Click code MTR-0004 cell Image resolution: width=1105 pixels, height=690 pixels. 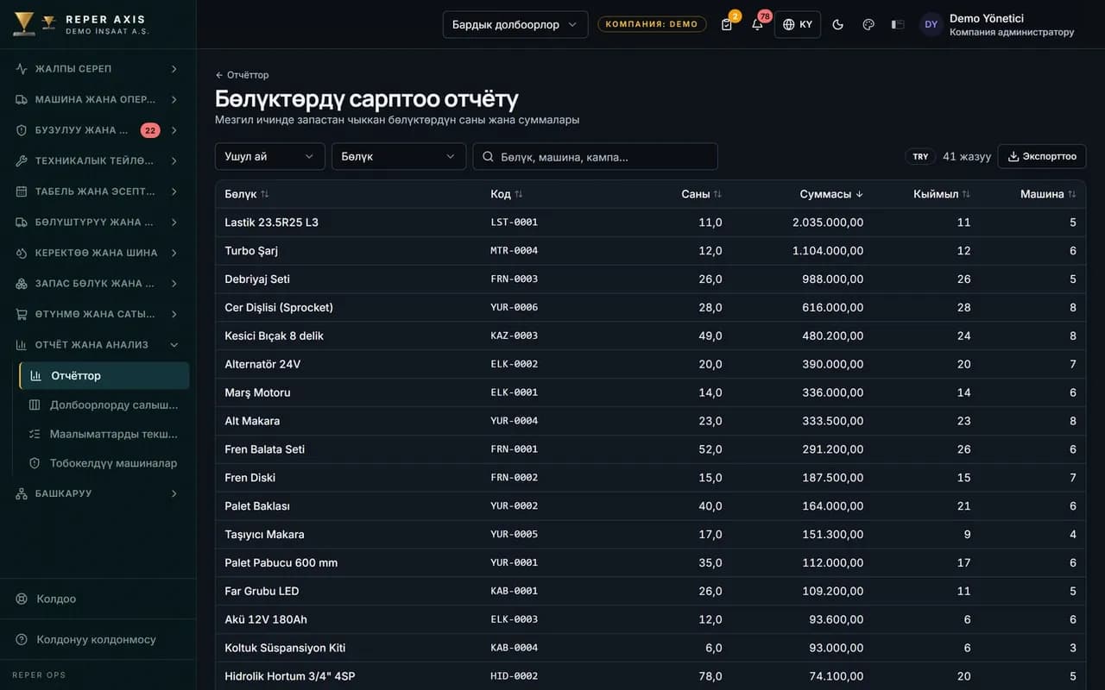point(514,251)
